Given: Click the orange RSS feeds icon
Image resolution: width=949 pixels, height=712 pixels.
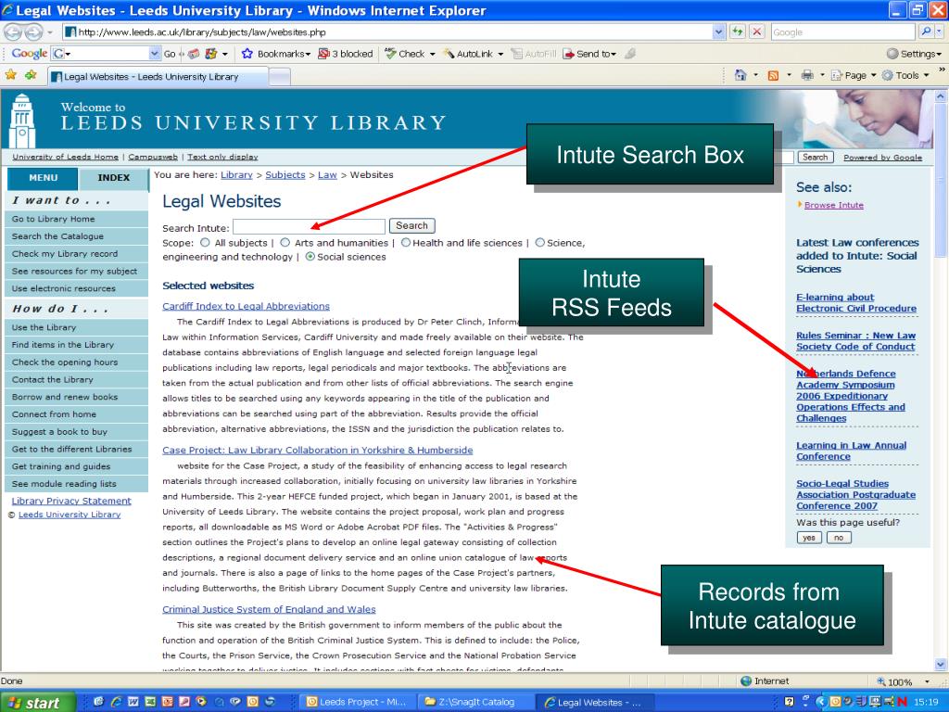Looking at the screenshot, I should point(773,76).
